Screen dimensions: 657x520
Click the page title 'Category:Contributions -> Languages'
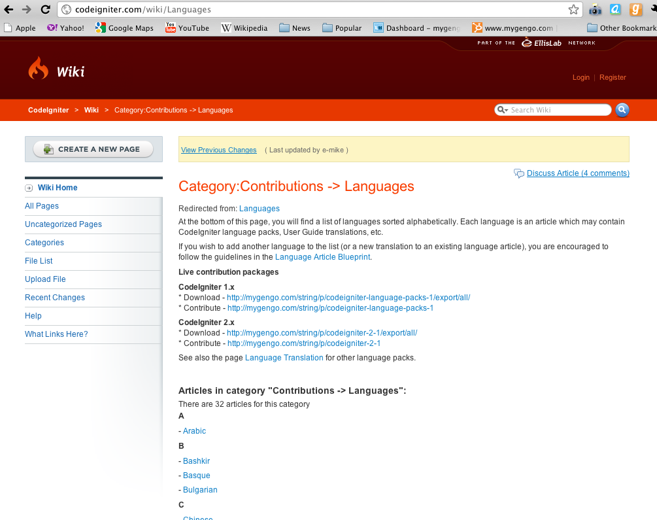(296, 186)
